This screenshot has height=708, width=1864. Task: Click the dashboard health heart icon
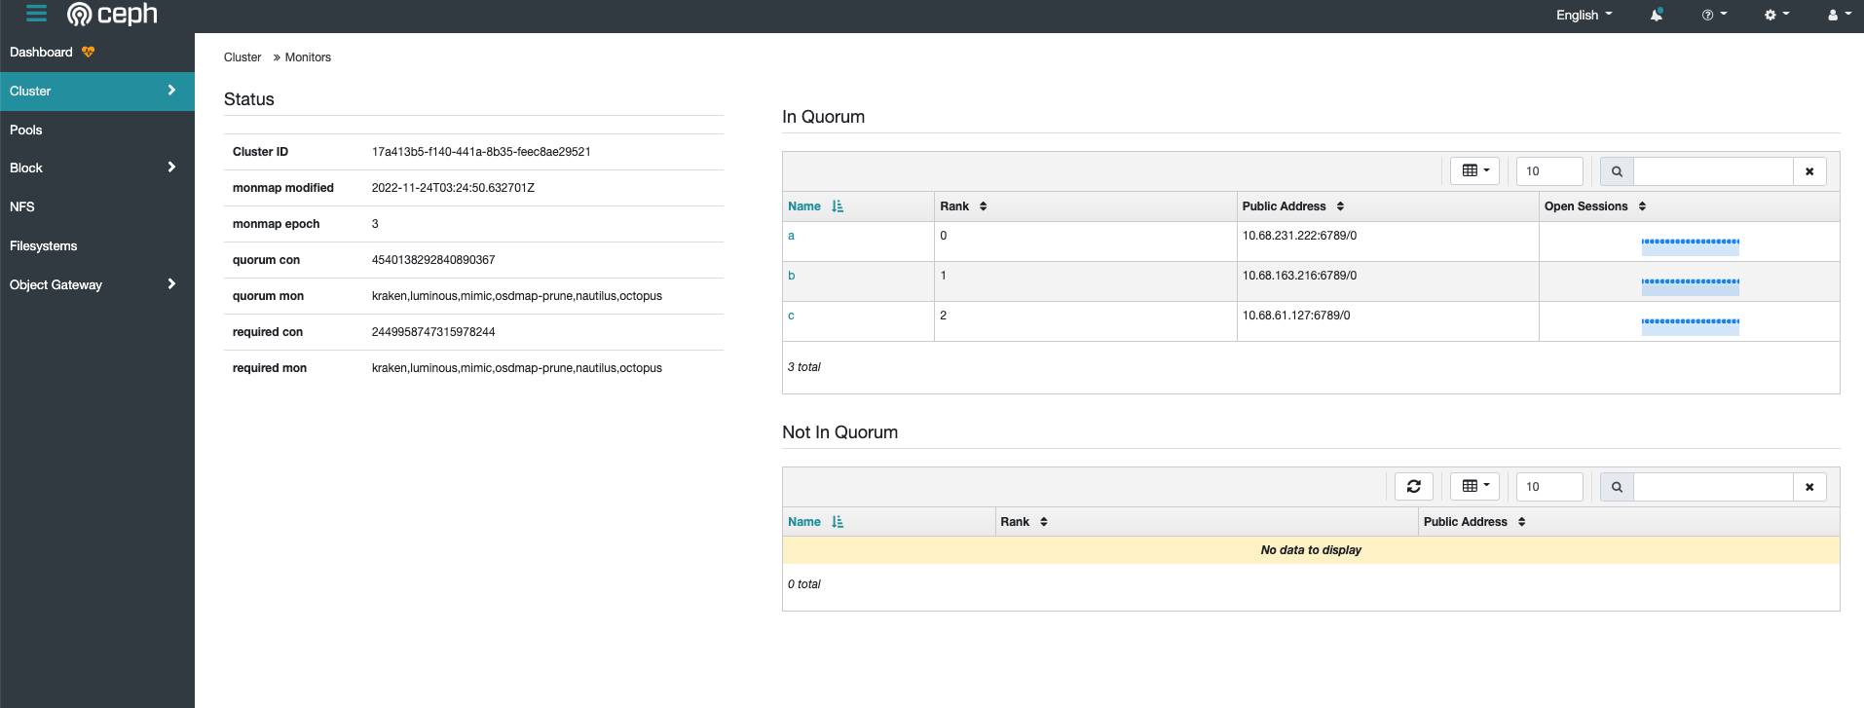point(89,52)
